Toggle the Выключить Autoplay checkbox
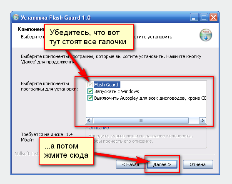The width and height of the screenshot is (232, 184). click(90, 98)
